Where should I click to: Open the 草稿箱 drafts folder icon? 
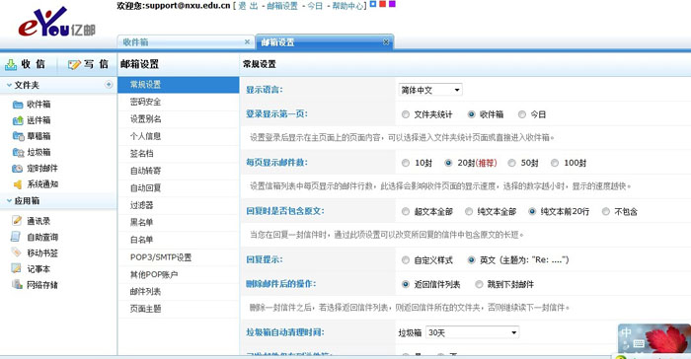pyautogui.click(x=18, y=136)
